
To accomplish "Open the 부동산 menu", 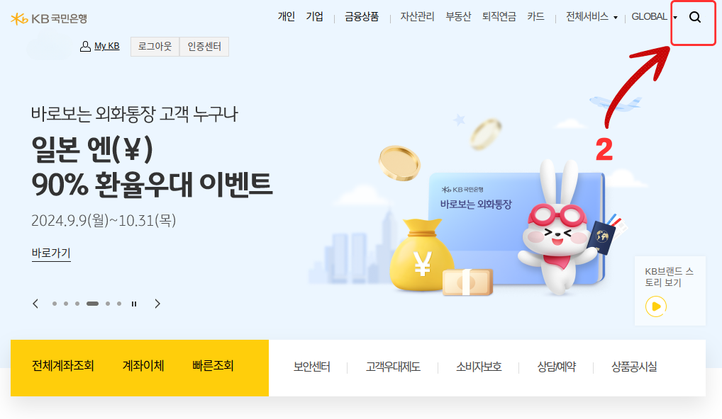I will click(x=458, y=17).
